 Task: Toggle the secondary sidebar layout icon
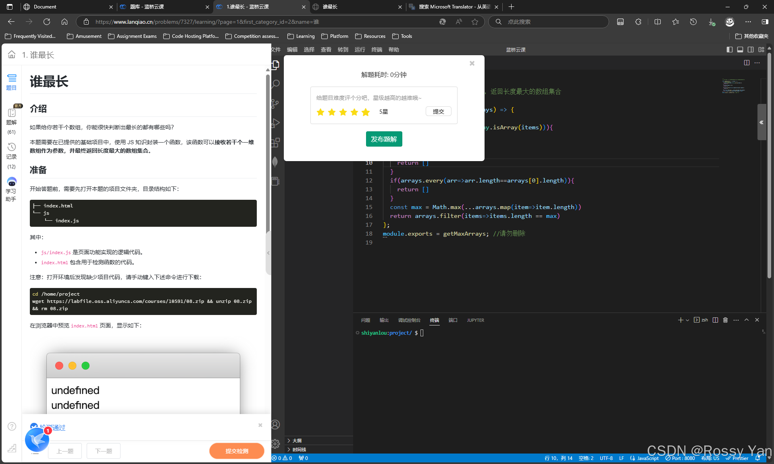pos(751,50)
